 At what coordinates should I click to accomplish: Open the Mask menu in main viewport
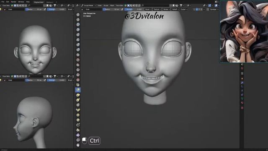coord(112,5)
